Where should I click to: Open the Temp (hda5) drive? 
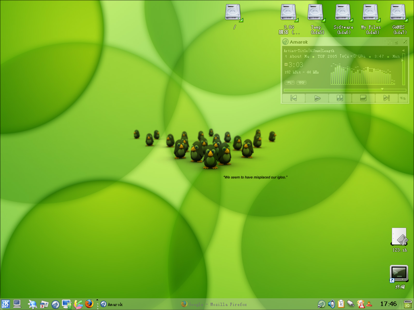coord(317,19)
